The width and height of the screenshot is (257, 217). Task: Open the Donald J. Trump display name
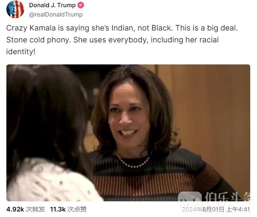[x=52, y=5]
